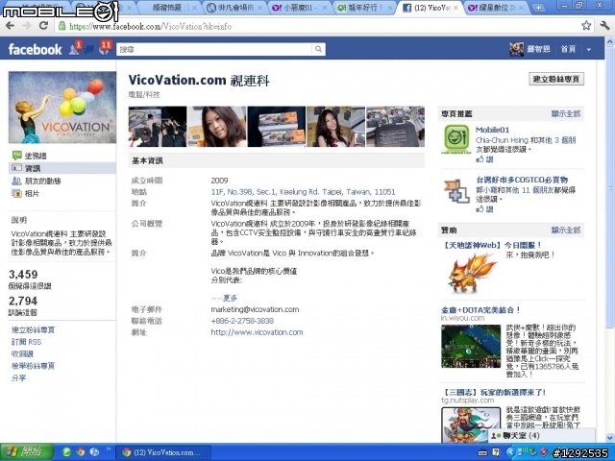Click the search magnifier button
The image size is (615, 461).
318,49
